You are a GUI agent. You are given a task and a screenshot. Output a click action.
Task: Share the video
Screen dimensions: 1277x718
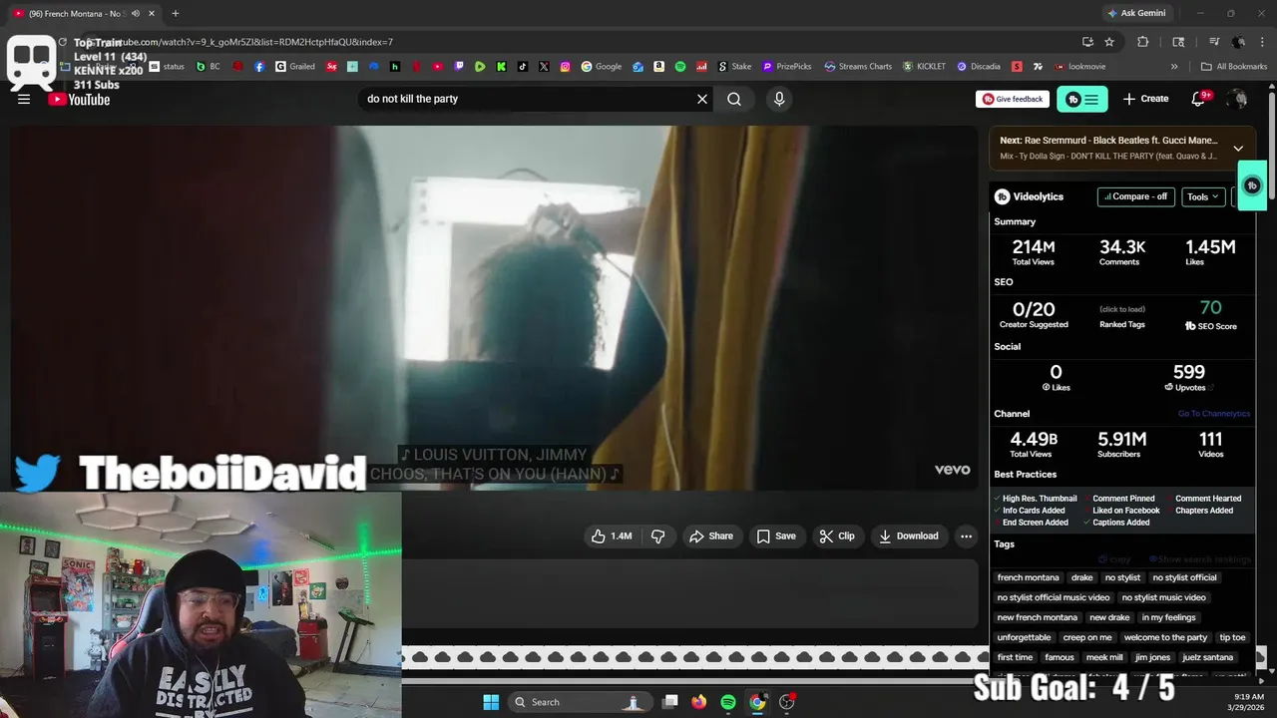[x=710, y=536]
